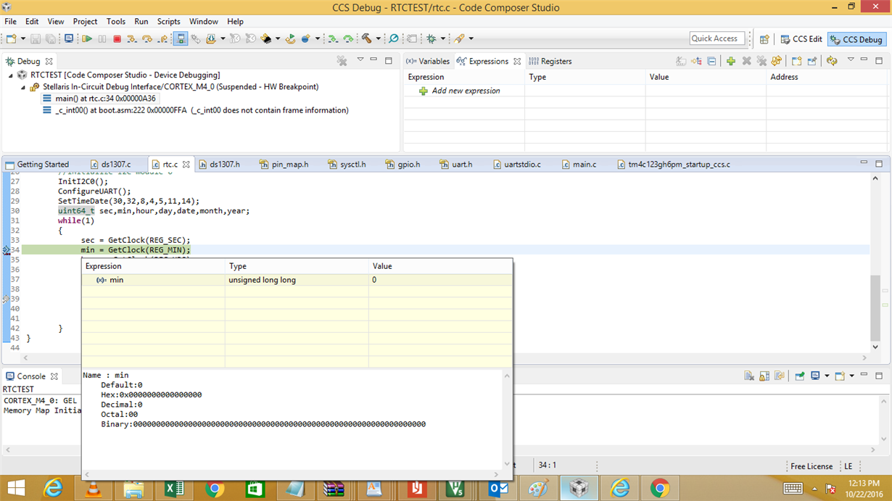Close the rtc.c editor tab
Screen dimensions: 892x501
tap(186, 165)
